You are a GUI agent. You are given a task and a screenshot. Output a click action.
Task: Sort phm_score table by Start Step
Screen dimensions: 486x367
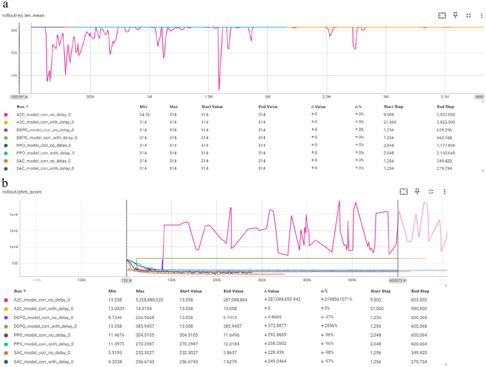pyautogui.click(x=380, y=291)
